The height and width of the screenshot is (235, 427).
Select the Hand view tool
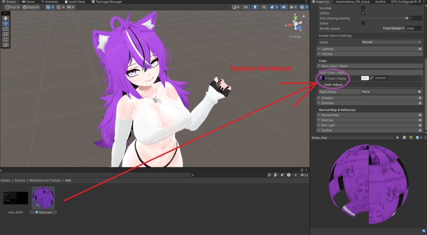click(x=5, y=18)
